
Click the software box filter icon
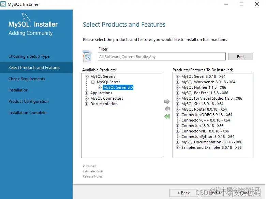87,56
